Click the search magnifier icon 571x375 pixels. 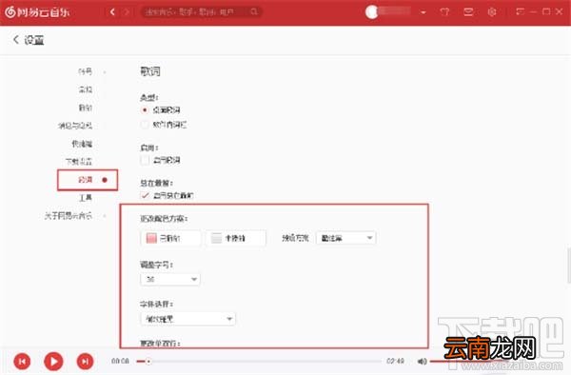[254, 12]
